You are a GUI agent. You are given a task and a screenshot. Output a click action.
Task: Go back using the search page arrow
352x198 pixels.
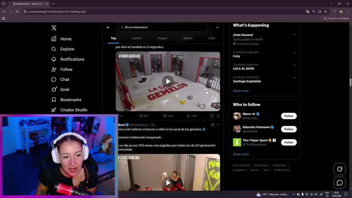[x=108, y=27]
